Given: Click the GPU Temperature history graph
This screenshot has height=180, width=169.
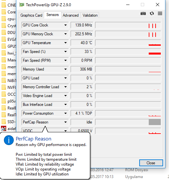Looking at the screenshot, I should click(x=128, y=43).
